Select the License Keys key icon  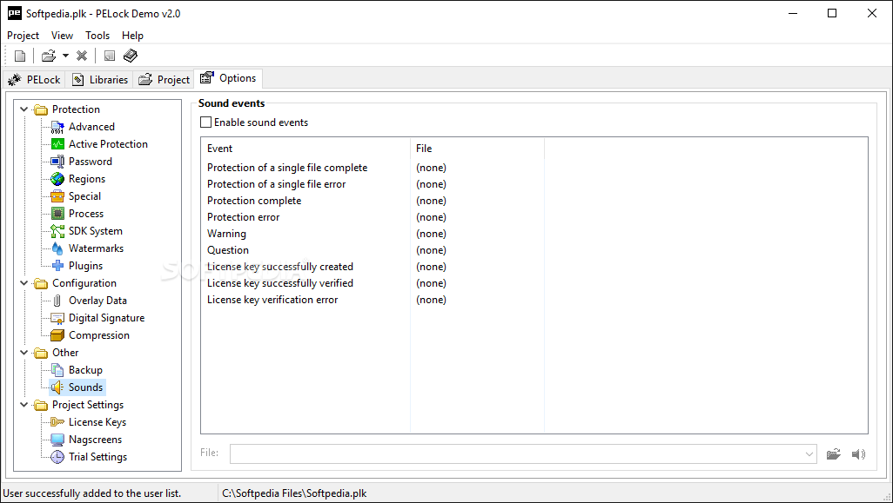(57, 422)
